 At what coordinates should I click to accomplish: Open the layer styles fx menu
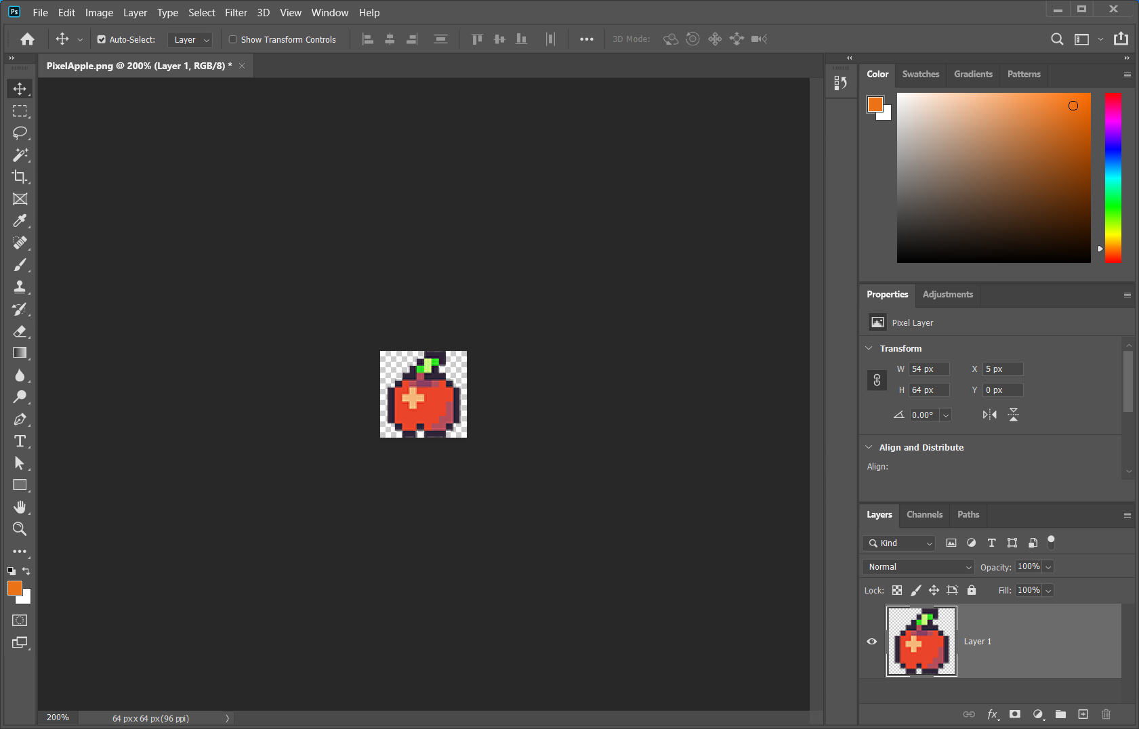pyautogui.click(x=993, y=714)
